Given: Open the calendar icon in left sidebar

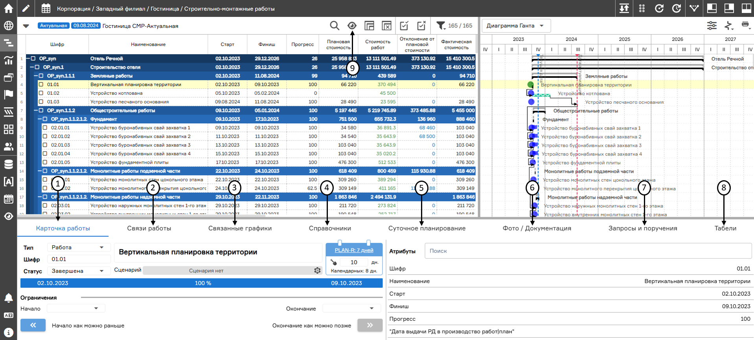Looking at the screenshot, I should 8,199.
